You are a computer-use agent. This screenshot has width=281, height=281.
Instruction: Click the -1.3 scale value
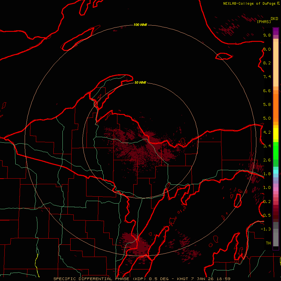coord(266,229)
